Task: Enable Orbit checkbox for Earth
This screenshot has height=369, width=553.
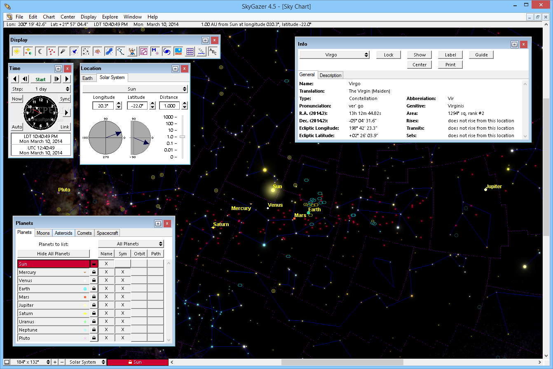Action: pyautogui.click(x=139, y=289)
